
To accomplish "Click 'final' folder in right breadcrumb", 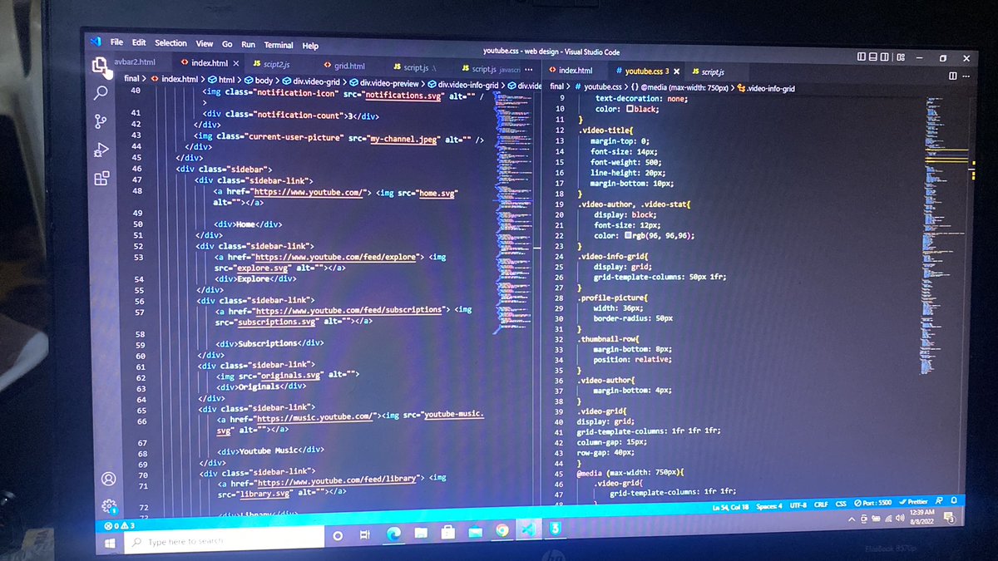I will 559,86.
